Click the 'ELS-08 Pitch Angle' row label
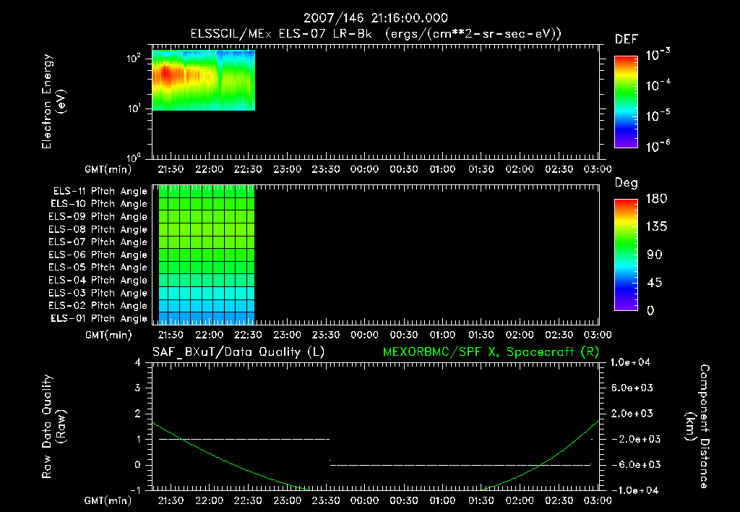The width and height of the screenshot is (740, 512). tap(98, 229)
